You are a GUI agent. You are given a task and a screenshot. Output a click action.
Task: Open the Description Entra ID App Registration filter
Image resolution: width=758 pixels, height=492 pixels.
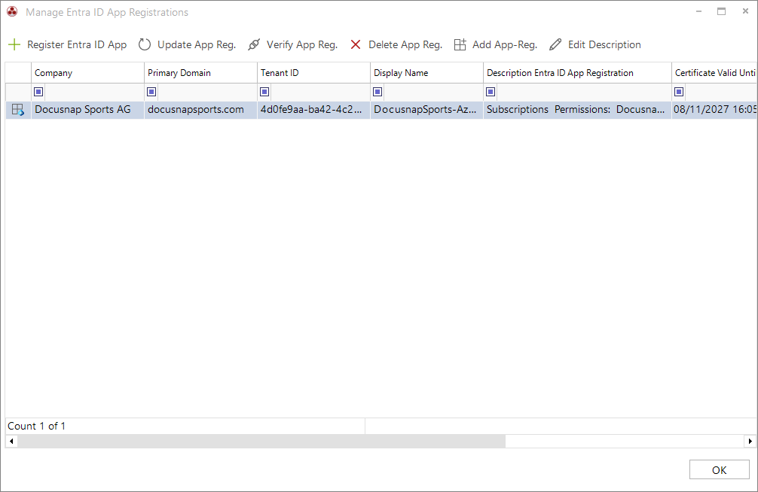(491, 92)
